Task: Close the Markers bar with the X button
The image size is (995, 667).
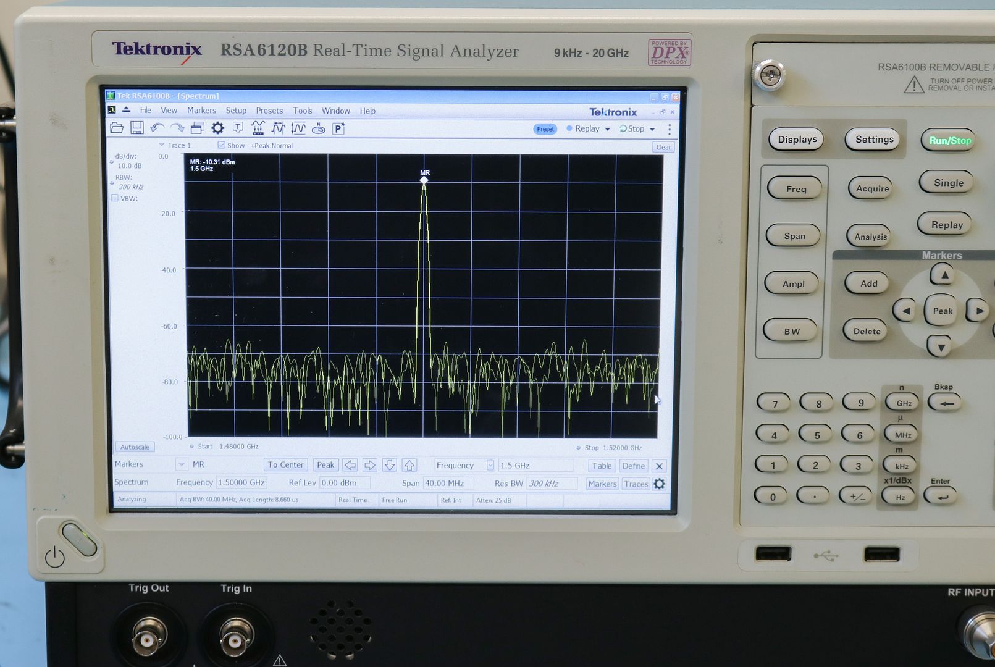Action: tap(660, 466)
